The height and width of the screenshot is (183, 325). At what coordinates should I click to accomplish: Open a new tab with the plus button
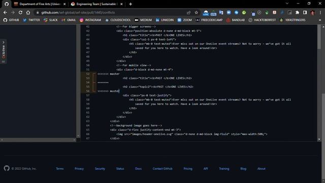pos(131,4)
